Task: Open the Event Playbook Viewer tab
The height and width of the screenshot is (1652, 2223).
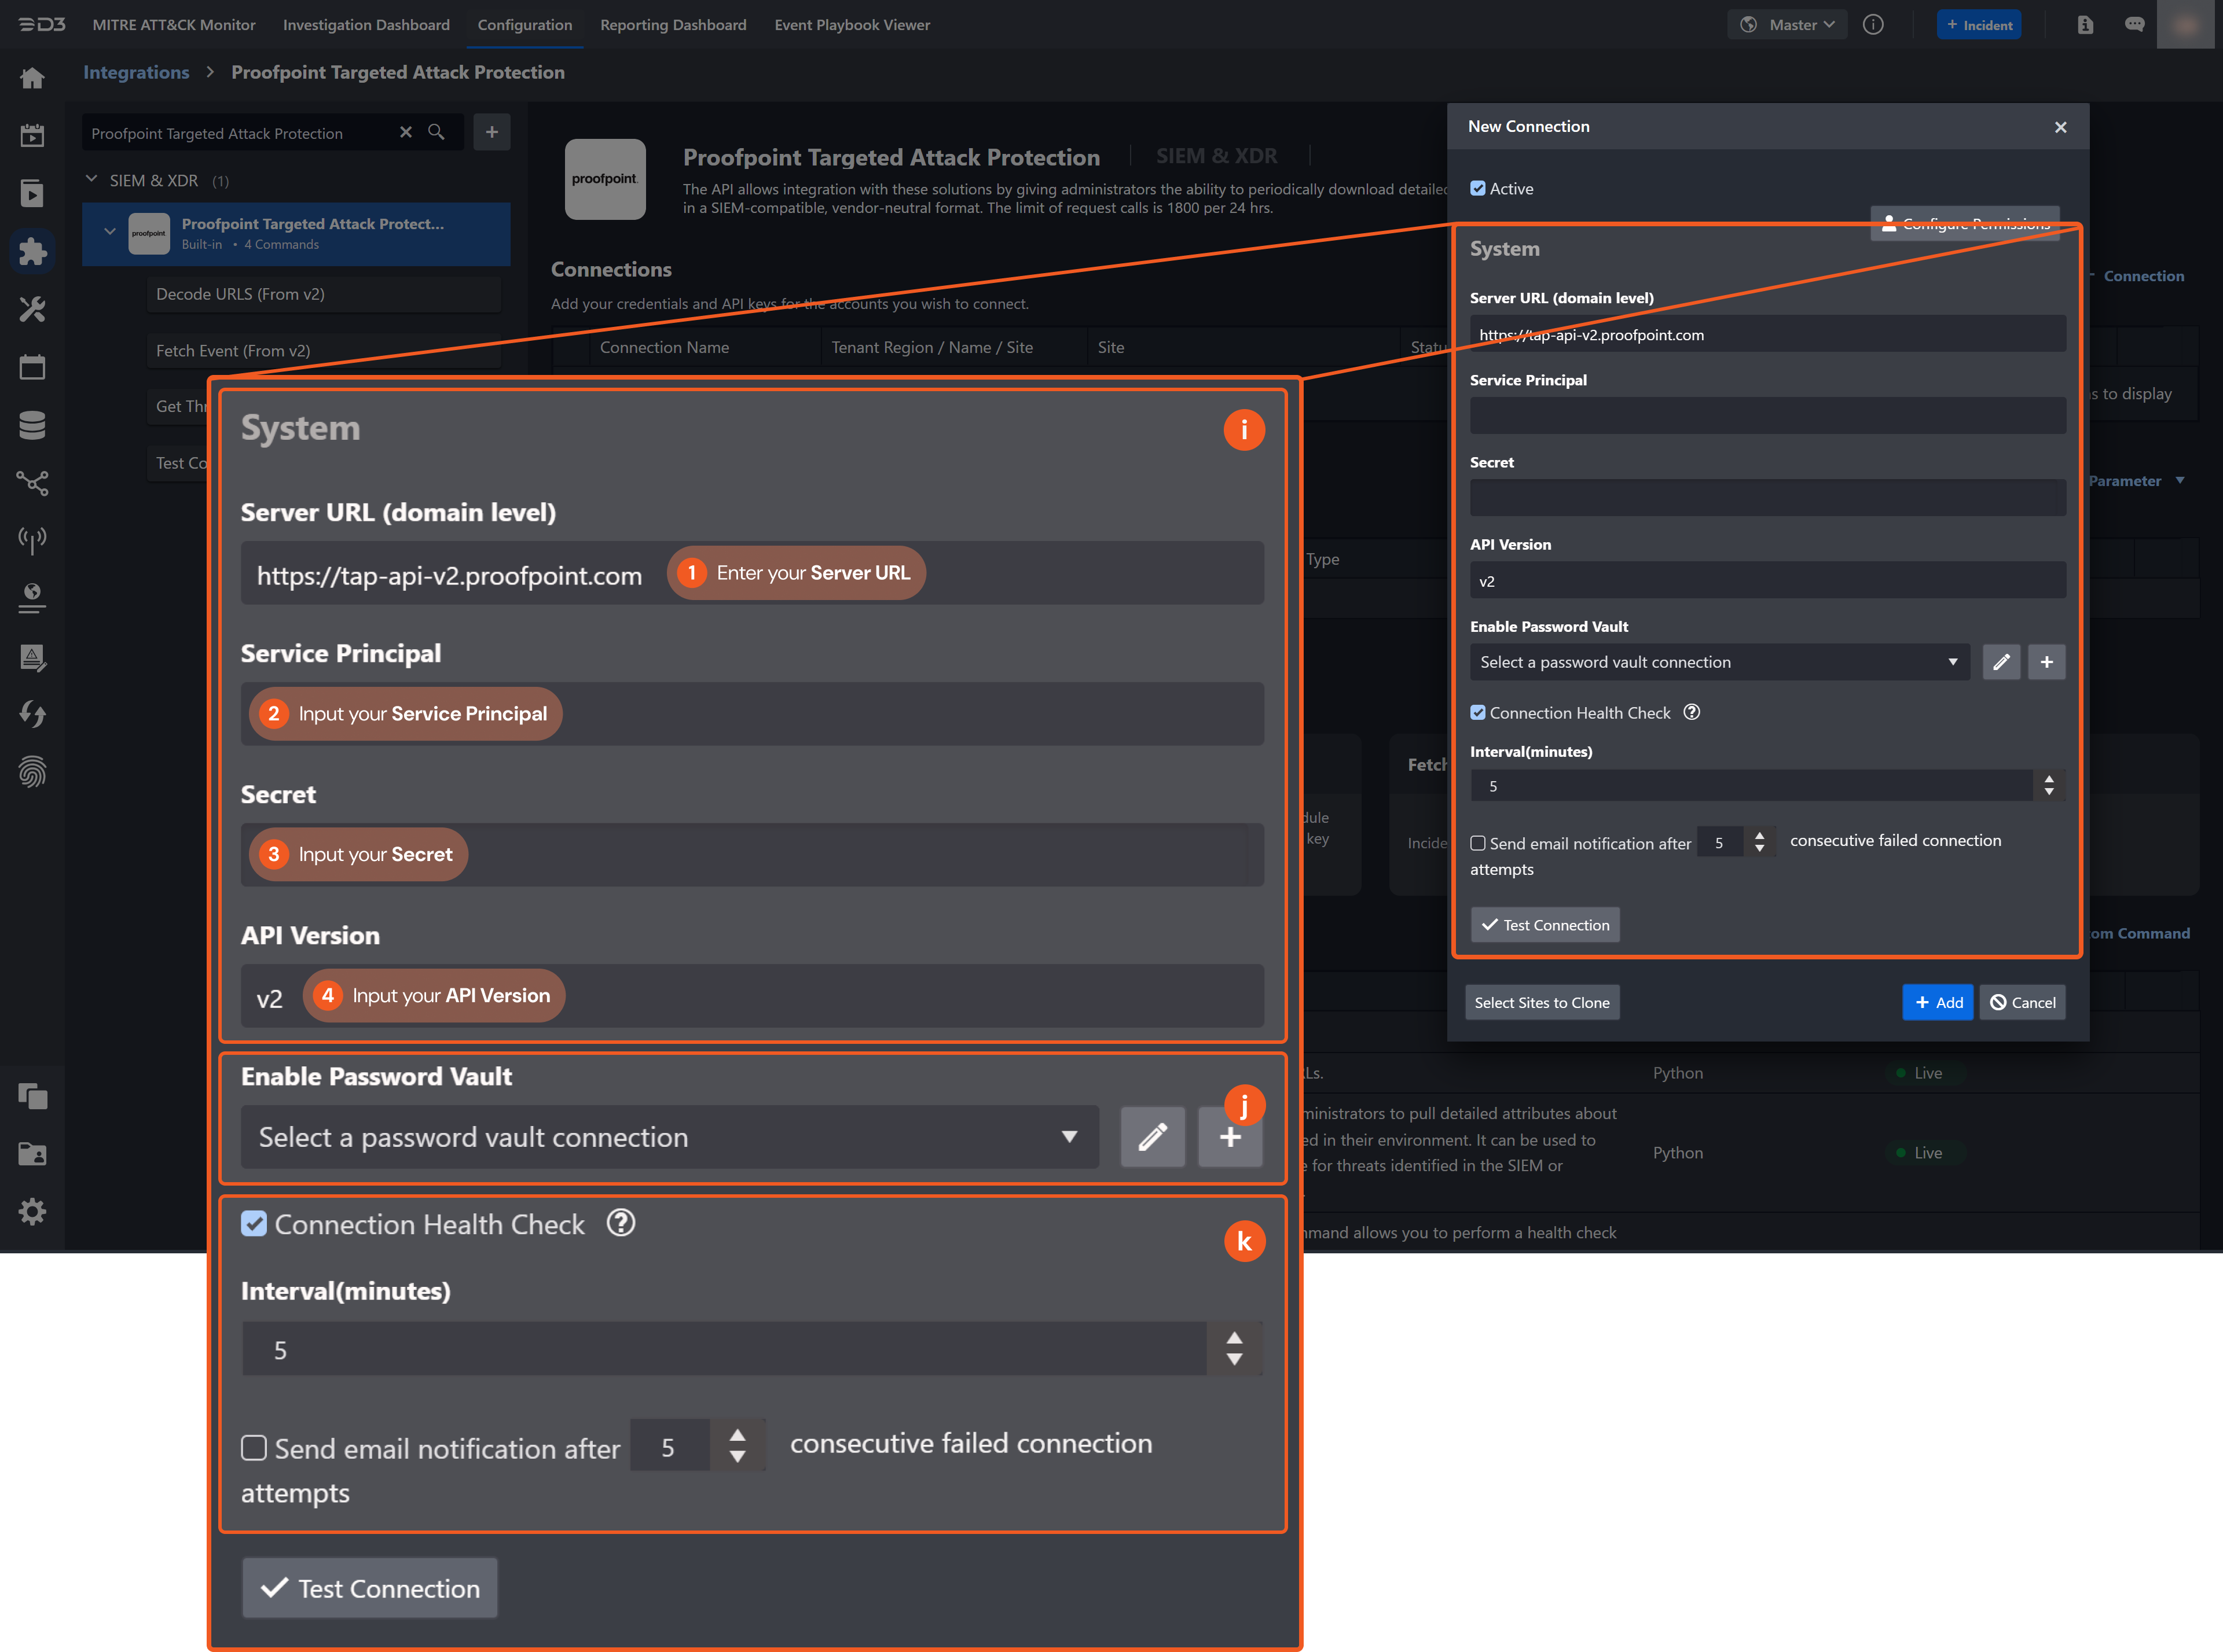Action: click(x=852, y=25)
